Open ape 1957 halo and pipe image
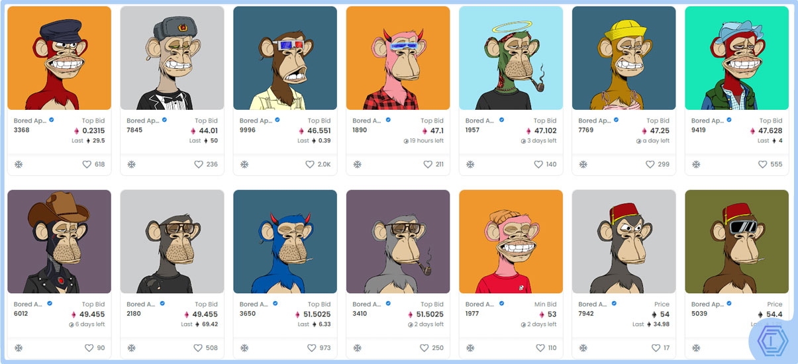Image resolution: width=798 pixels, height=364 pixels. pos(511,58)
